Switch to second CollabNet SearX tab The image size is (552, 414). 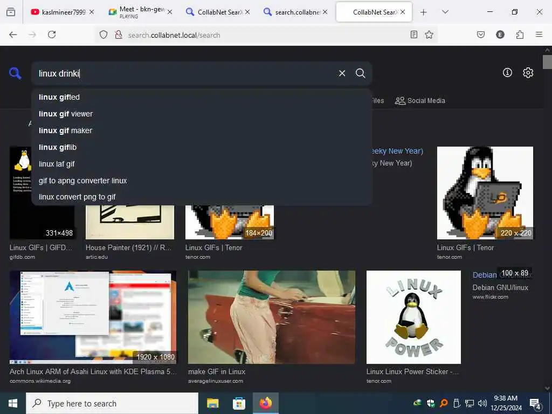coord(374,12)
